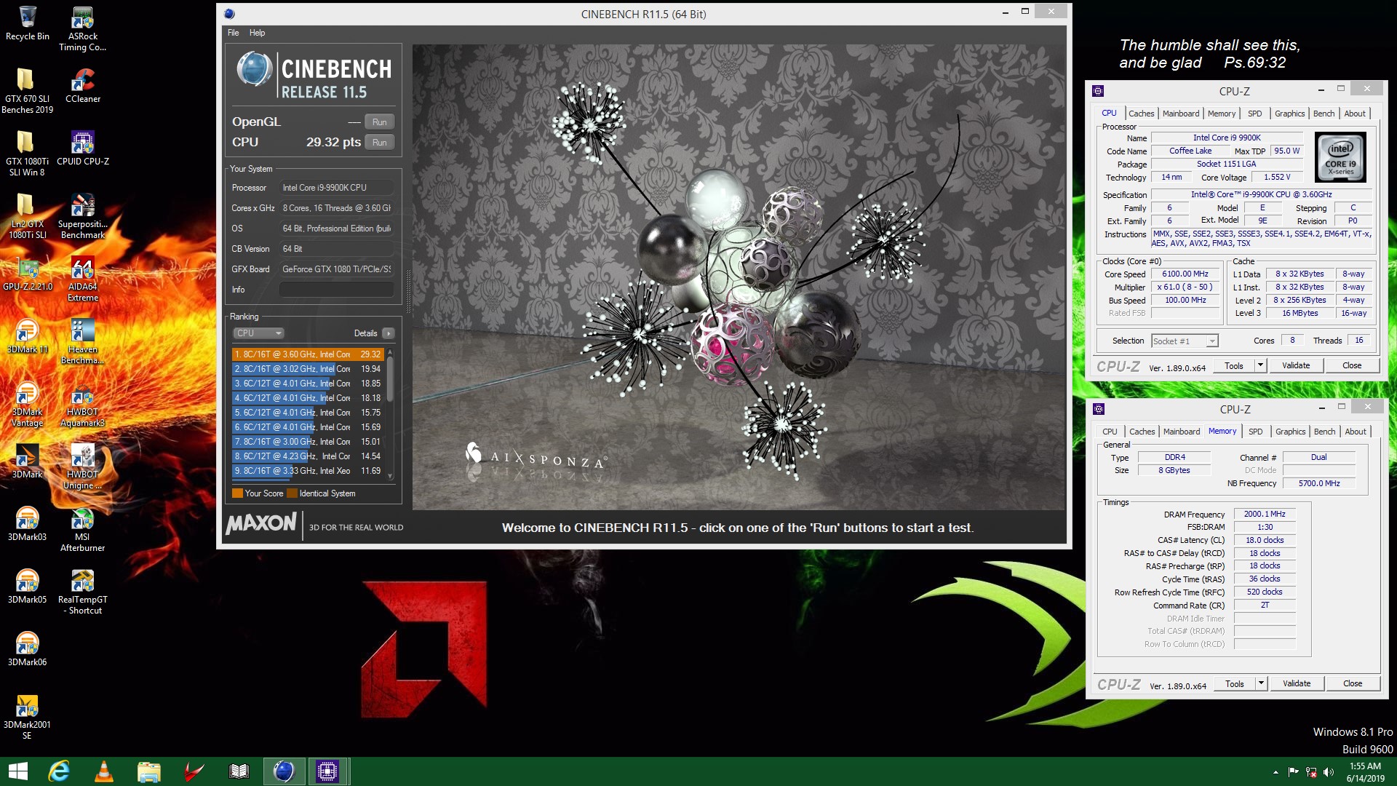1397x786 pixels.
Task: Click Validate in lower CPU-Z window
Action: pos(1296,683)
